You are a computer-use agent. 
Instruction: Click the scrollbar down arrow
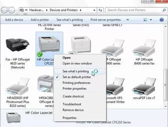(166, 106)
